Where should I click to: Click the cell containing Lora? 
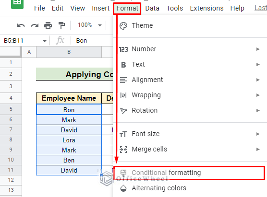69,140
